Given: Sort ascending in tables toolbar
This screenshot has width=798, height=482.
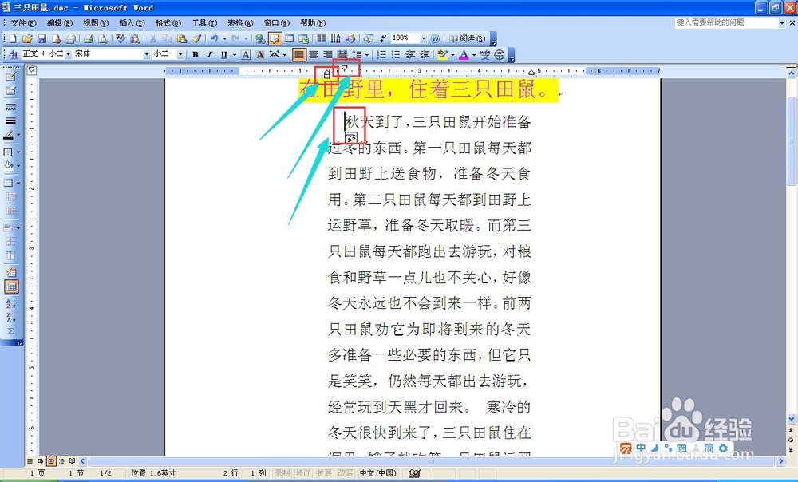Looking at the screenshot, I should click(x=10, y=304).
